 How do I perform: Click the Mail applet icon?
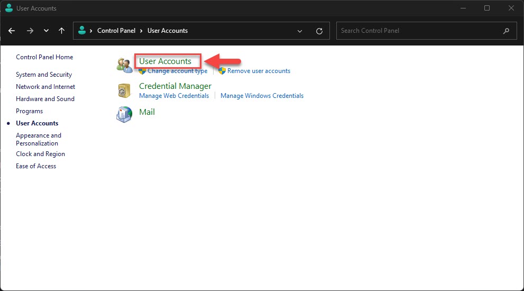point(124,114)
